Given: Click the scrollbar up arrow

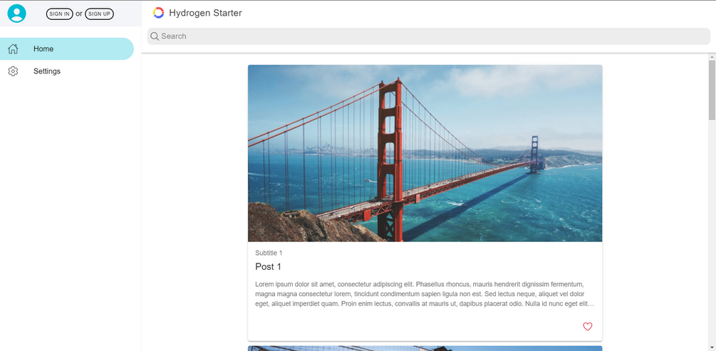Looking at the screenshot, I should pyautogui.click(x=712, y=56).
